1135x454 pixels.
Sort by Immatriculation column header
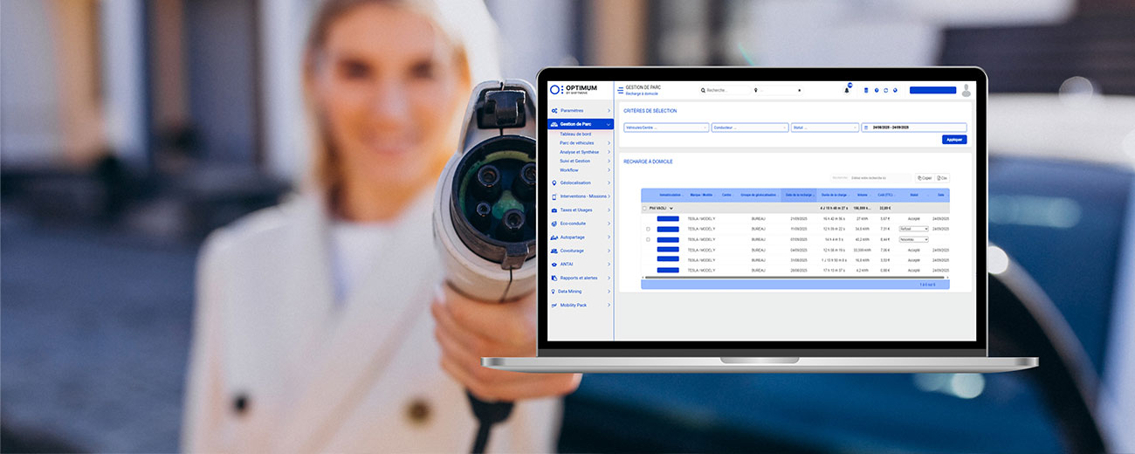tap(671, 195)
